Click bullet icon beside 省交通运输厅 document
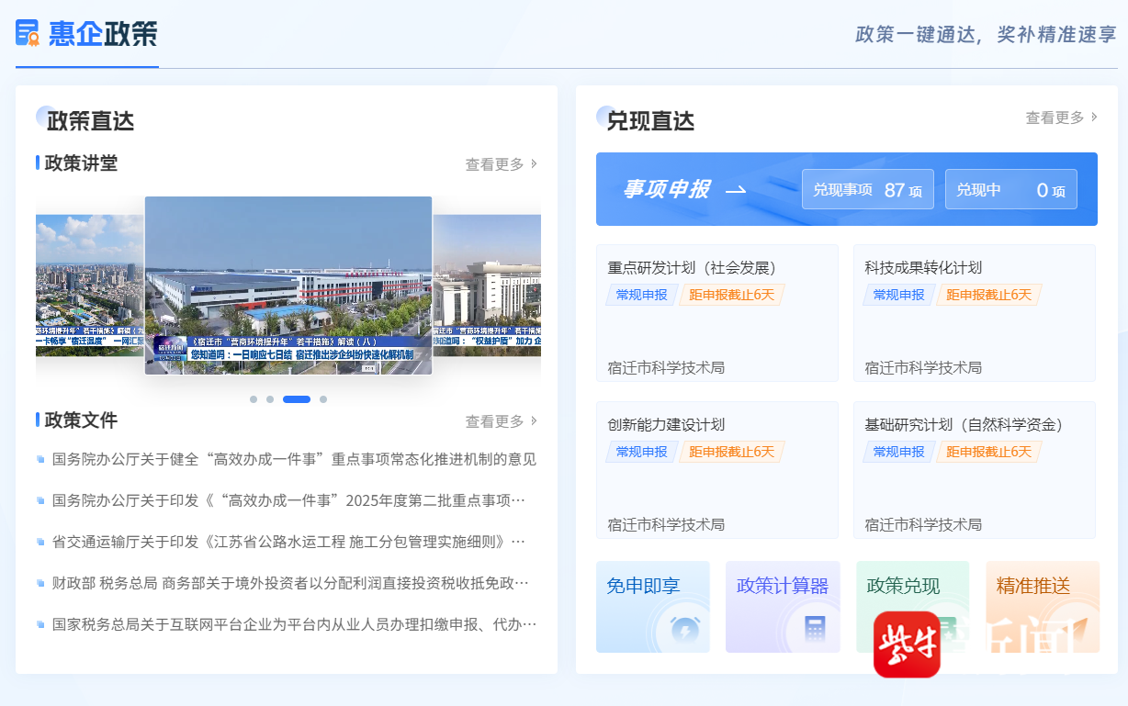1128x706 pixels. 40,542
